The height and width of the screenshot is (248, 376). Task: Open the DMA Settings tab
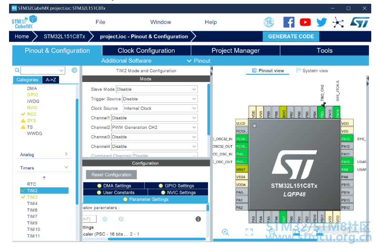pyautogui.click(x=114, y=185)
